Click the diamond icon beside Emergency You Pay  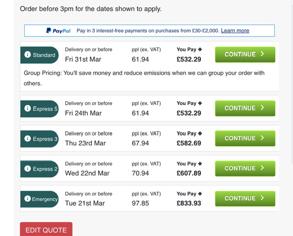coord(200,194)
